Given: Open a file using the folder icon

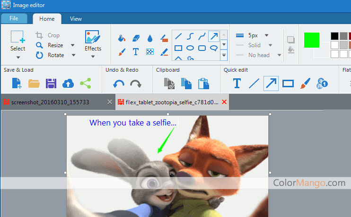Looking at the screenshot, I should coord(34,83).
